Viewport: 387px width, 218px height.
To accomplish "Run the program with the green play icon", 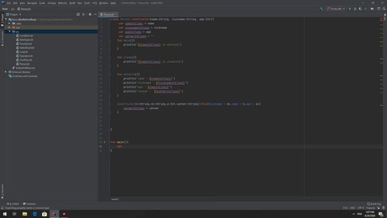I will tap(350, 8).
